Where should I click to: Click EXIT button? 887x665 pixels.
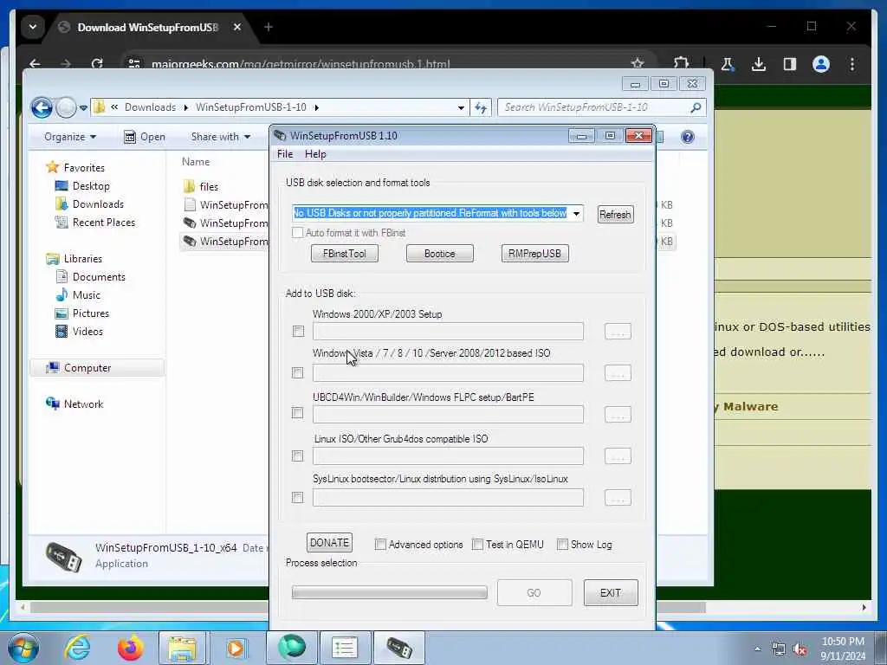click(611, 592)
